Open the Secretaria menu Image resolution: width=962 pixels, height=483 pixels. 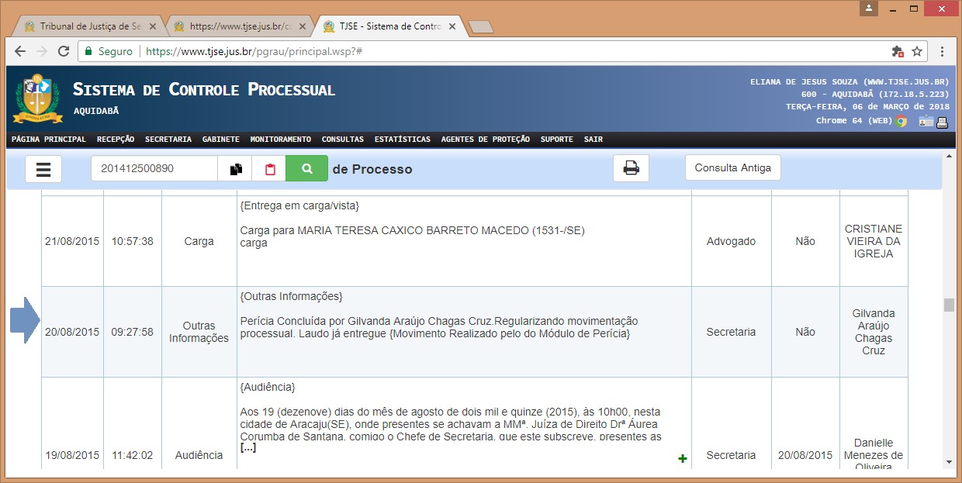pos(168,140)
